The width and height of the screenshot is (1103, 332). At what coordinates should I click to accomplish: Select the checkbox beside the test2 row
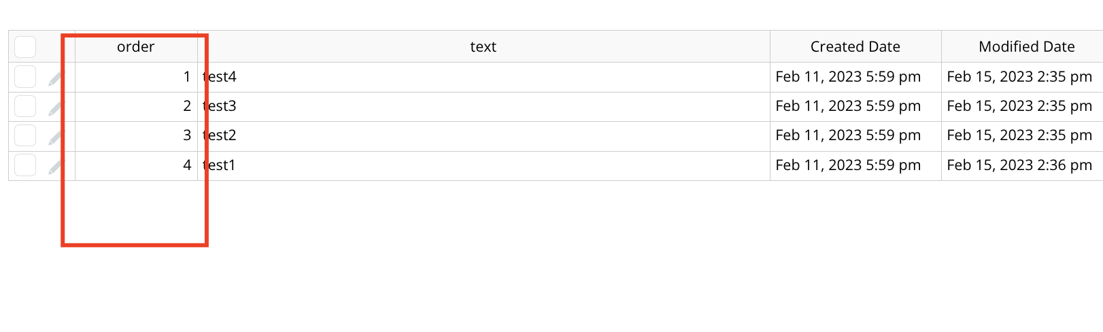click(x=25, y=135)
